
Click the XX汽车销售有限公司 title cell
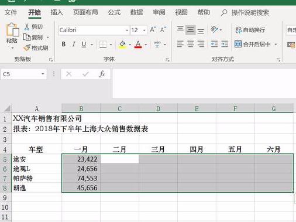37,118
